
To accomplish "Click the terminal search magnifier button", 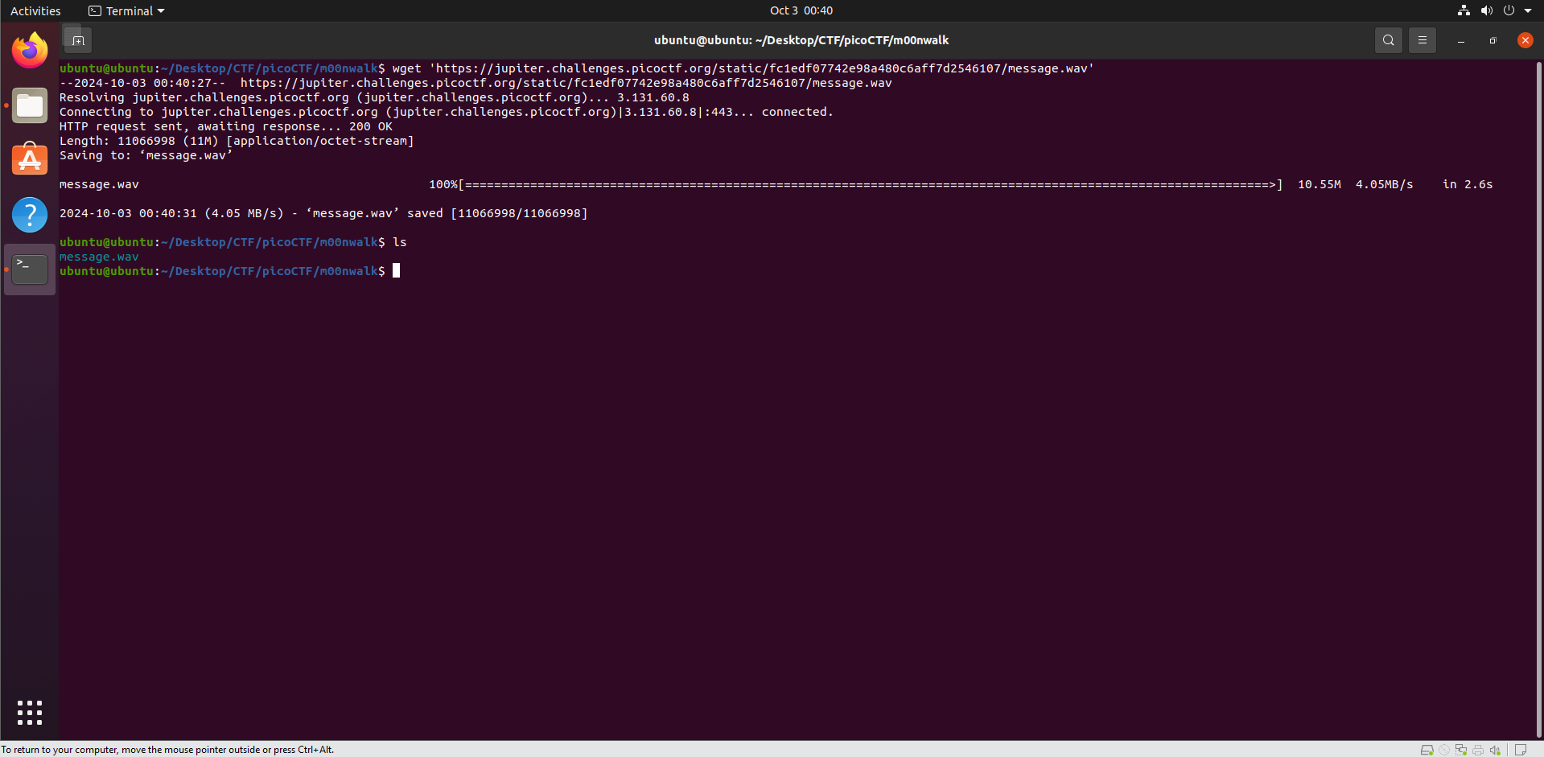I will (1388, 40).
